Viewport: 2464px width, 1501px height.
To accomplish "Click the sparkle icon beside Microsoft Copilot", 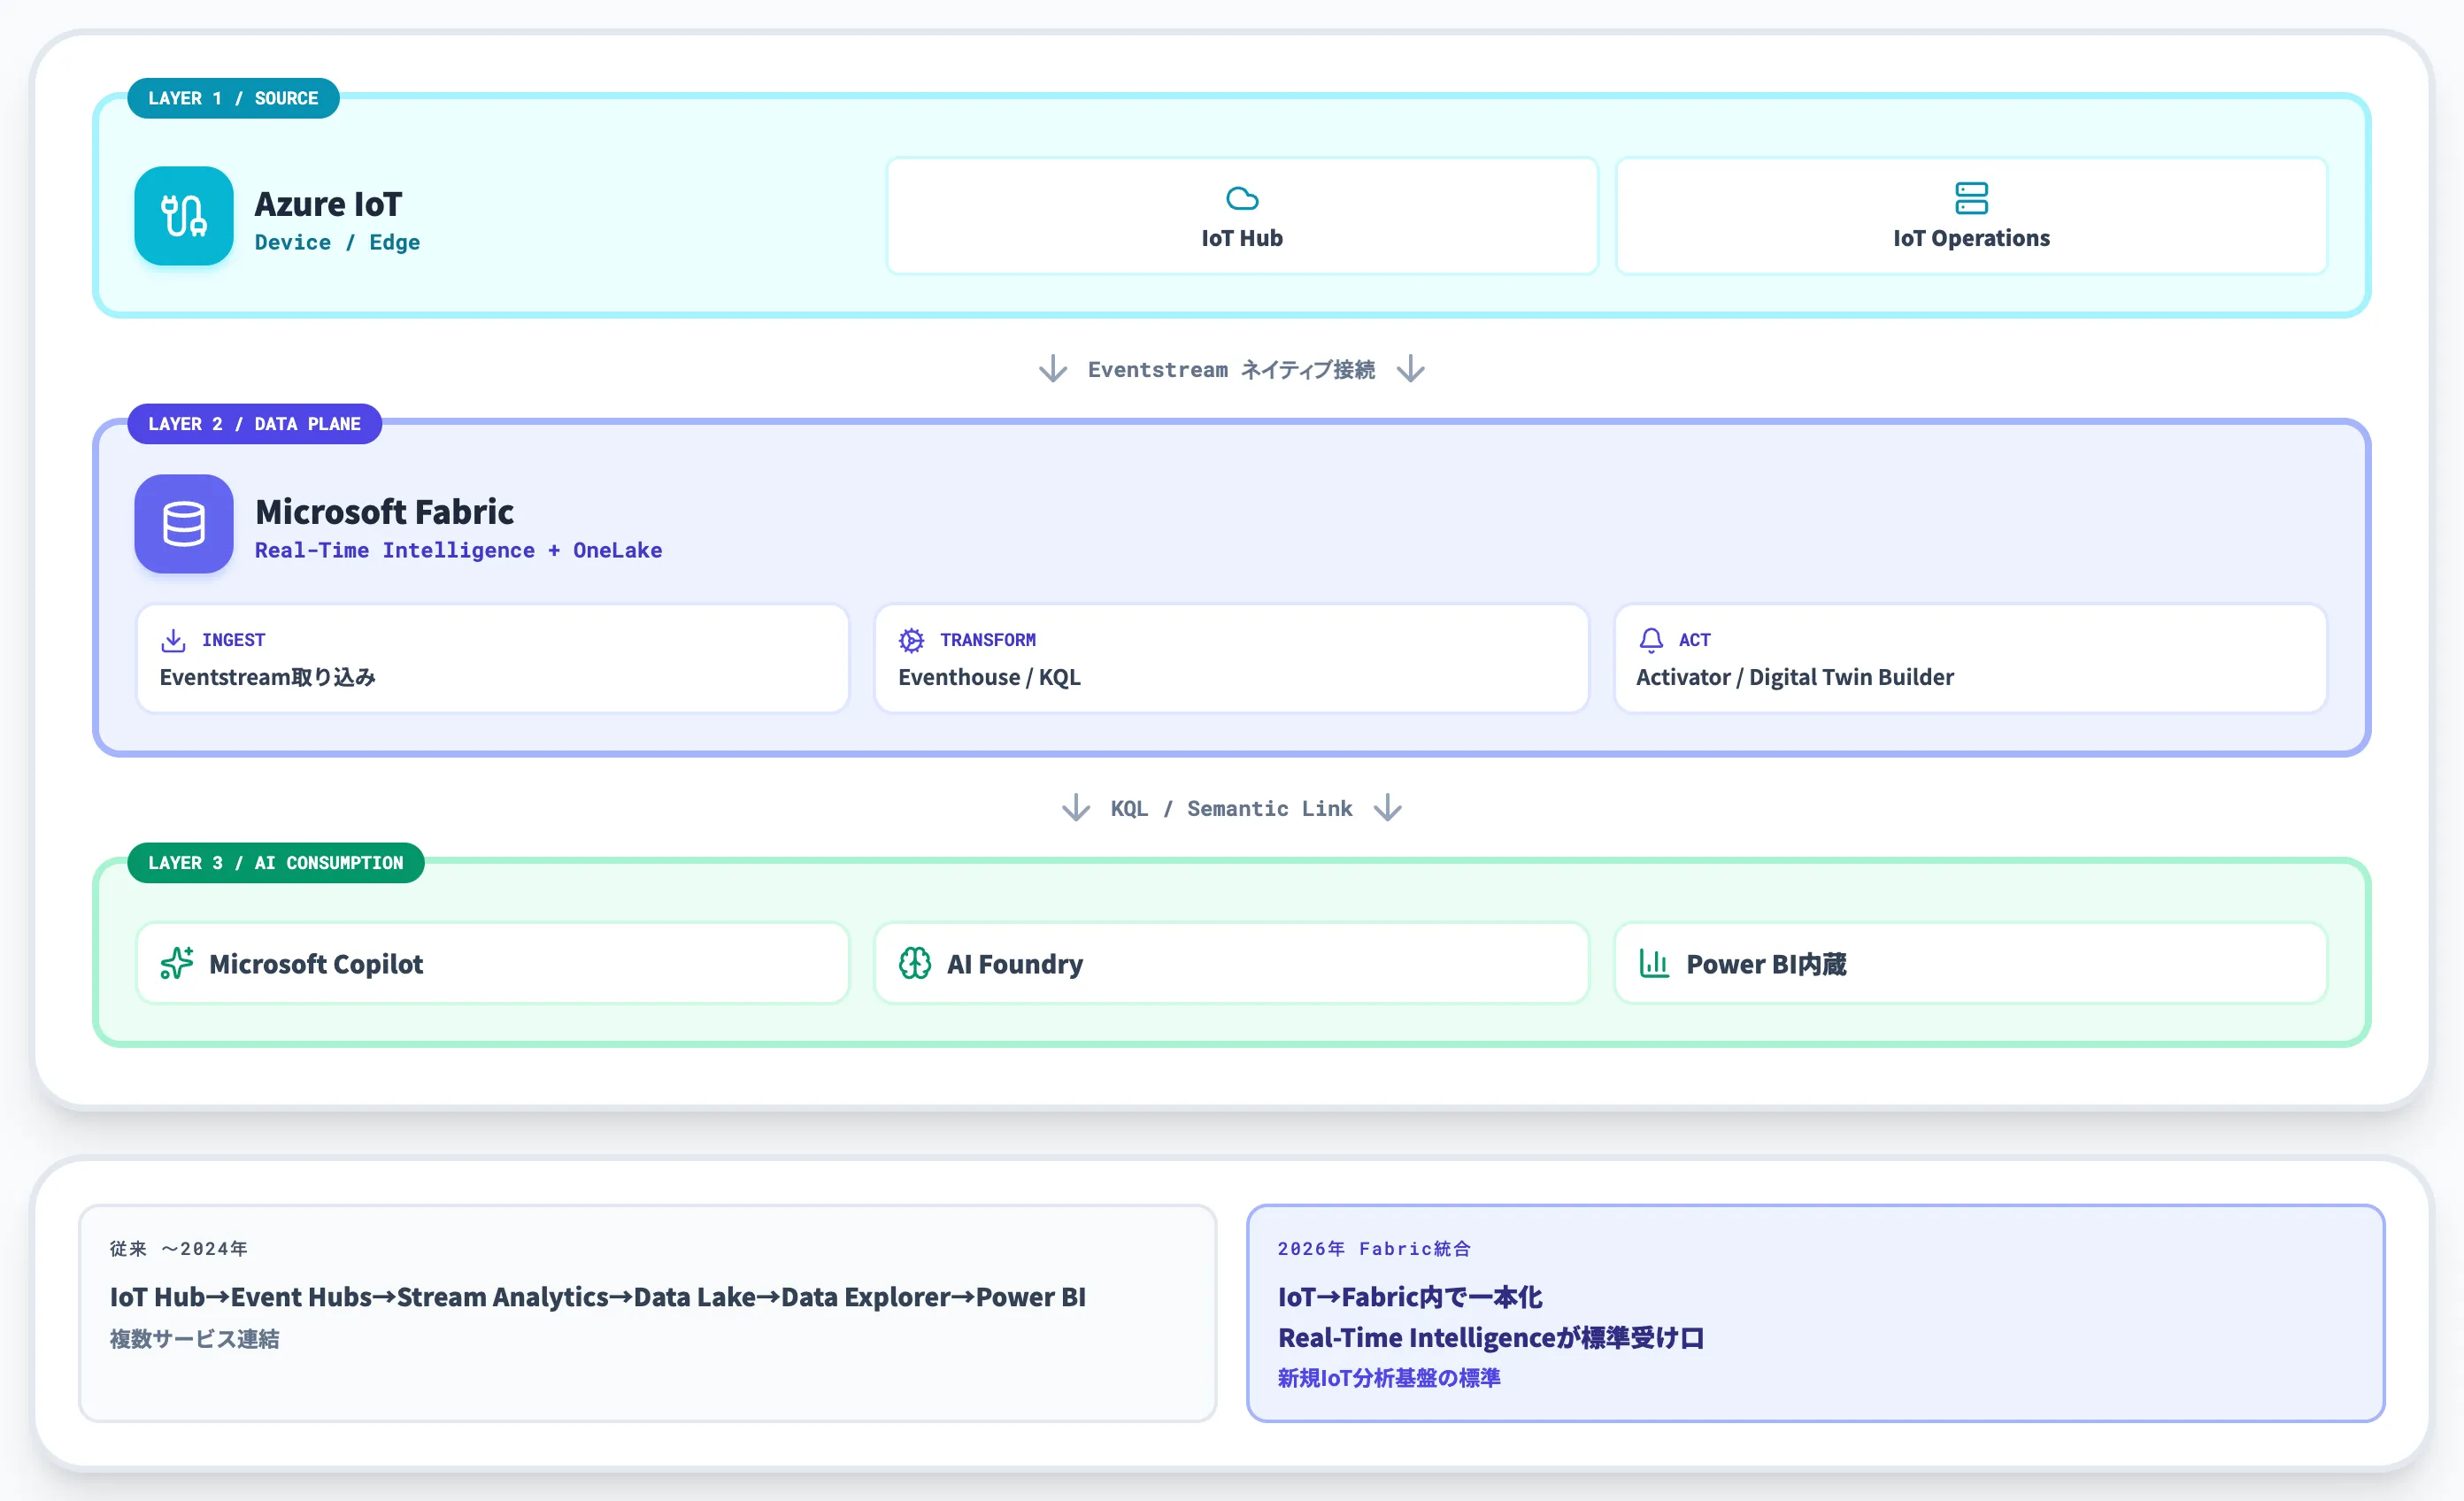I will [x=177, y=963].
